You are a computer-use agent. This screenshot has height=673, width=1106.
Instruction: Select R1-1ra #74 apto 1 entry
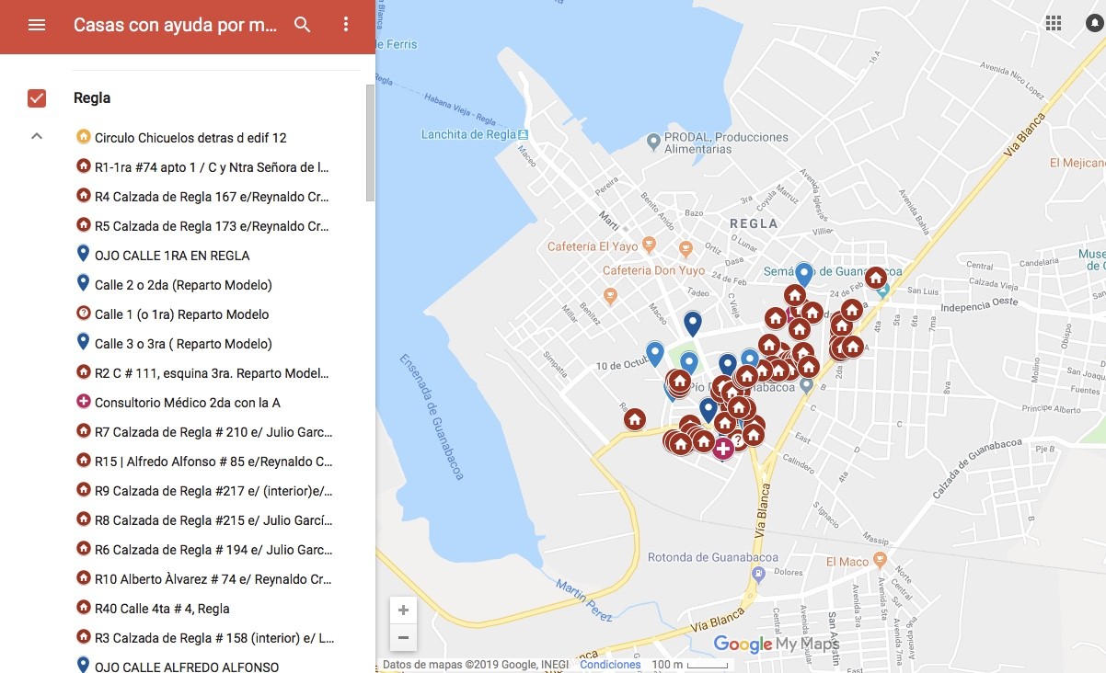(212, 167)
